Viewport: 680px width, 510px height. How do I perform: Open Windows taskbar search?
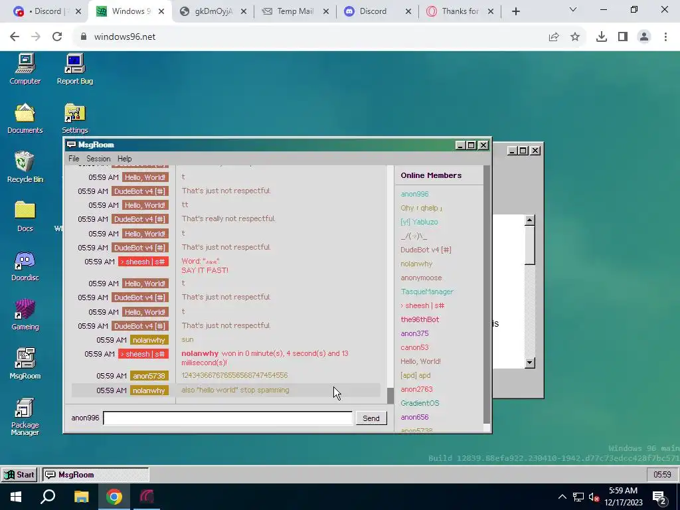click(x=48, y=497)
